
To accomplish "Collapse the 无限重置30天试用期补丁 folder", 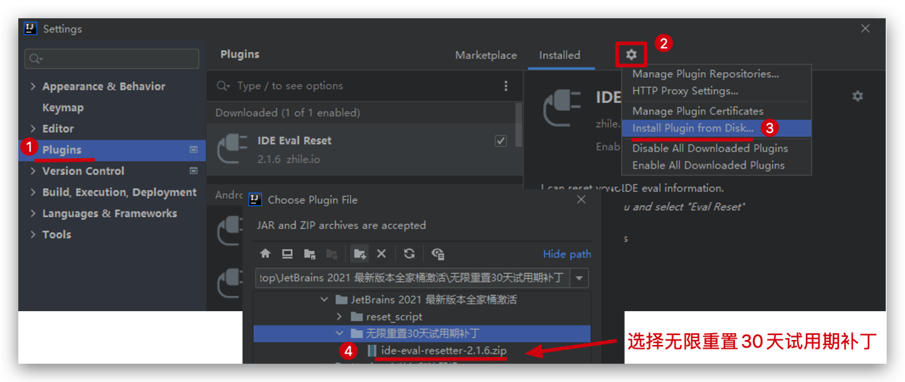I will [x=339, y=333].
